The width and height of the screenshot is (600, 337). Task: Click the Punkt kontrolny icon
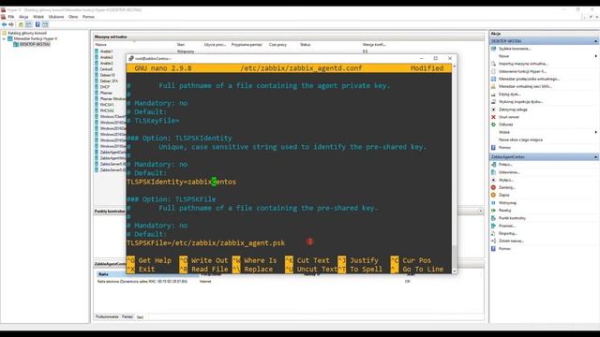pyautogui.click(x=493, y=218)
